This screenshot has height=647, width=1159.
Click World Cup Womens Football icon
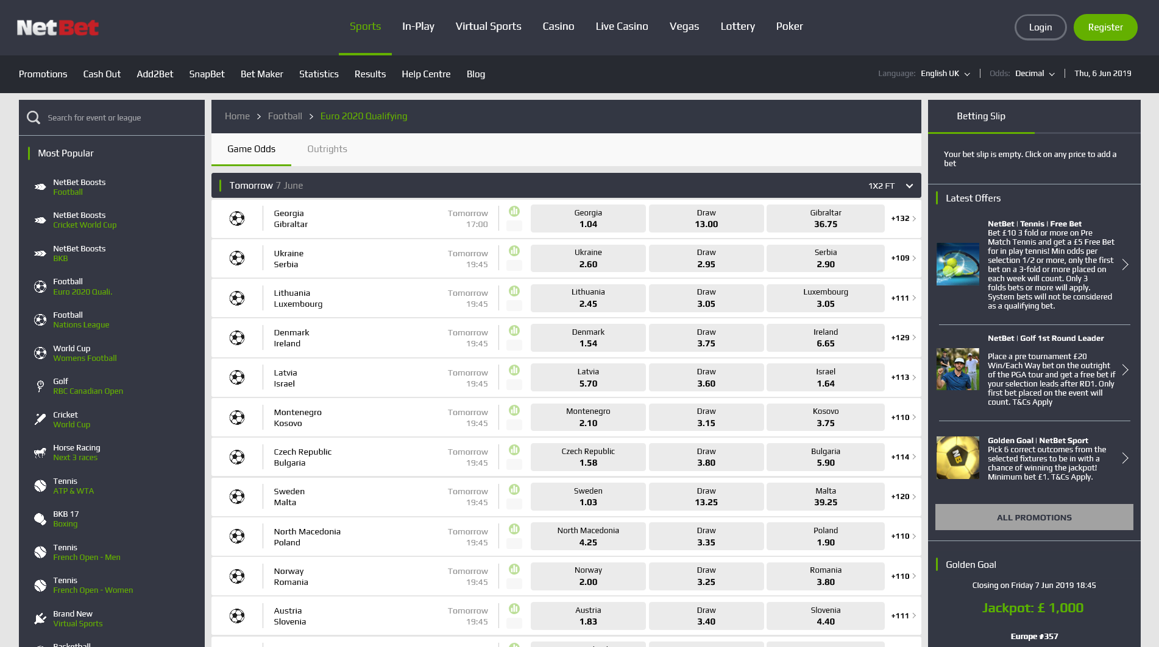click(x=40, y=353)
